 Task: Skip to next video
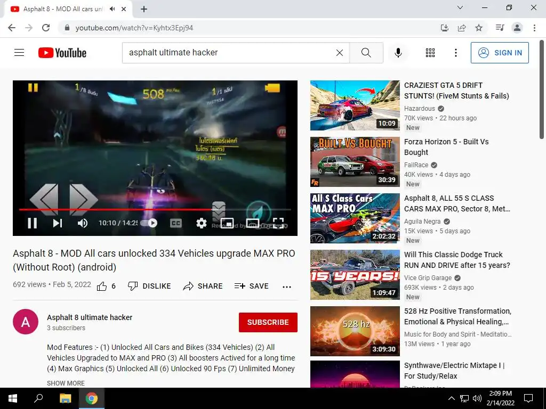(x=58, y=223)
